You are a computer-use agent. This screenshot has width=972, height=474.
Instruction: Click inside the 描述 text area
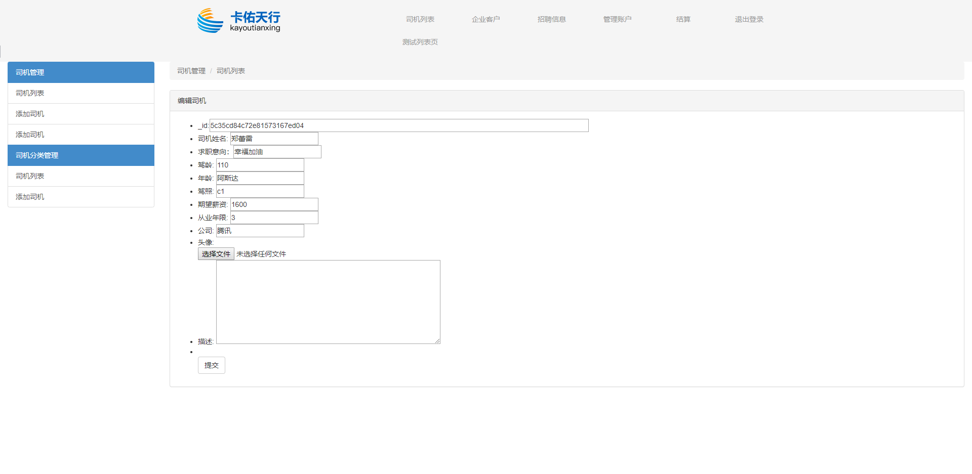pos(328,302)
